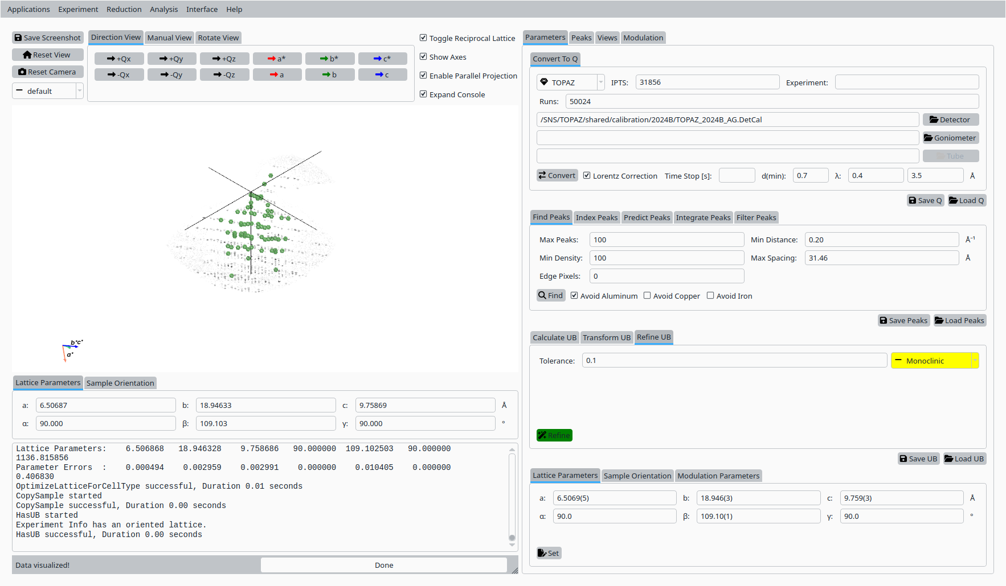Click the console output vertical scrollbar
This screenshot has height=586, width=1006.
click(x=512, y=495)
